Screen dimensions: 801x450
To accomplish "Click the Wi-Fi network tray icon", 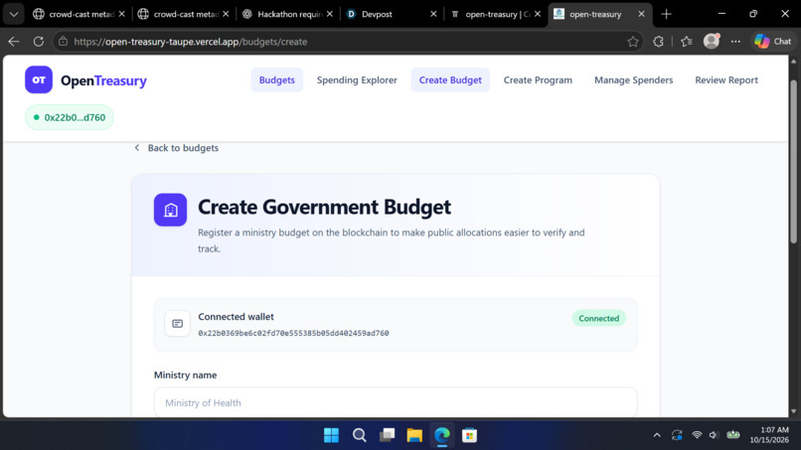I will click(697, 435).
